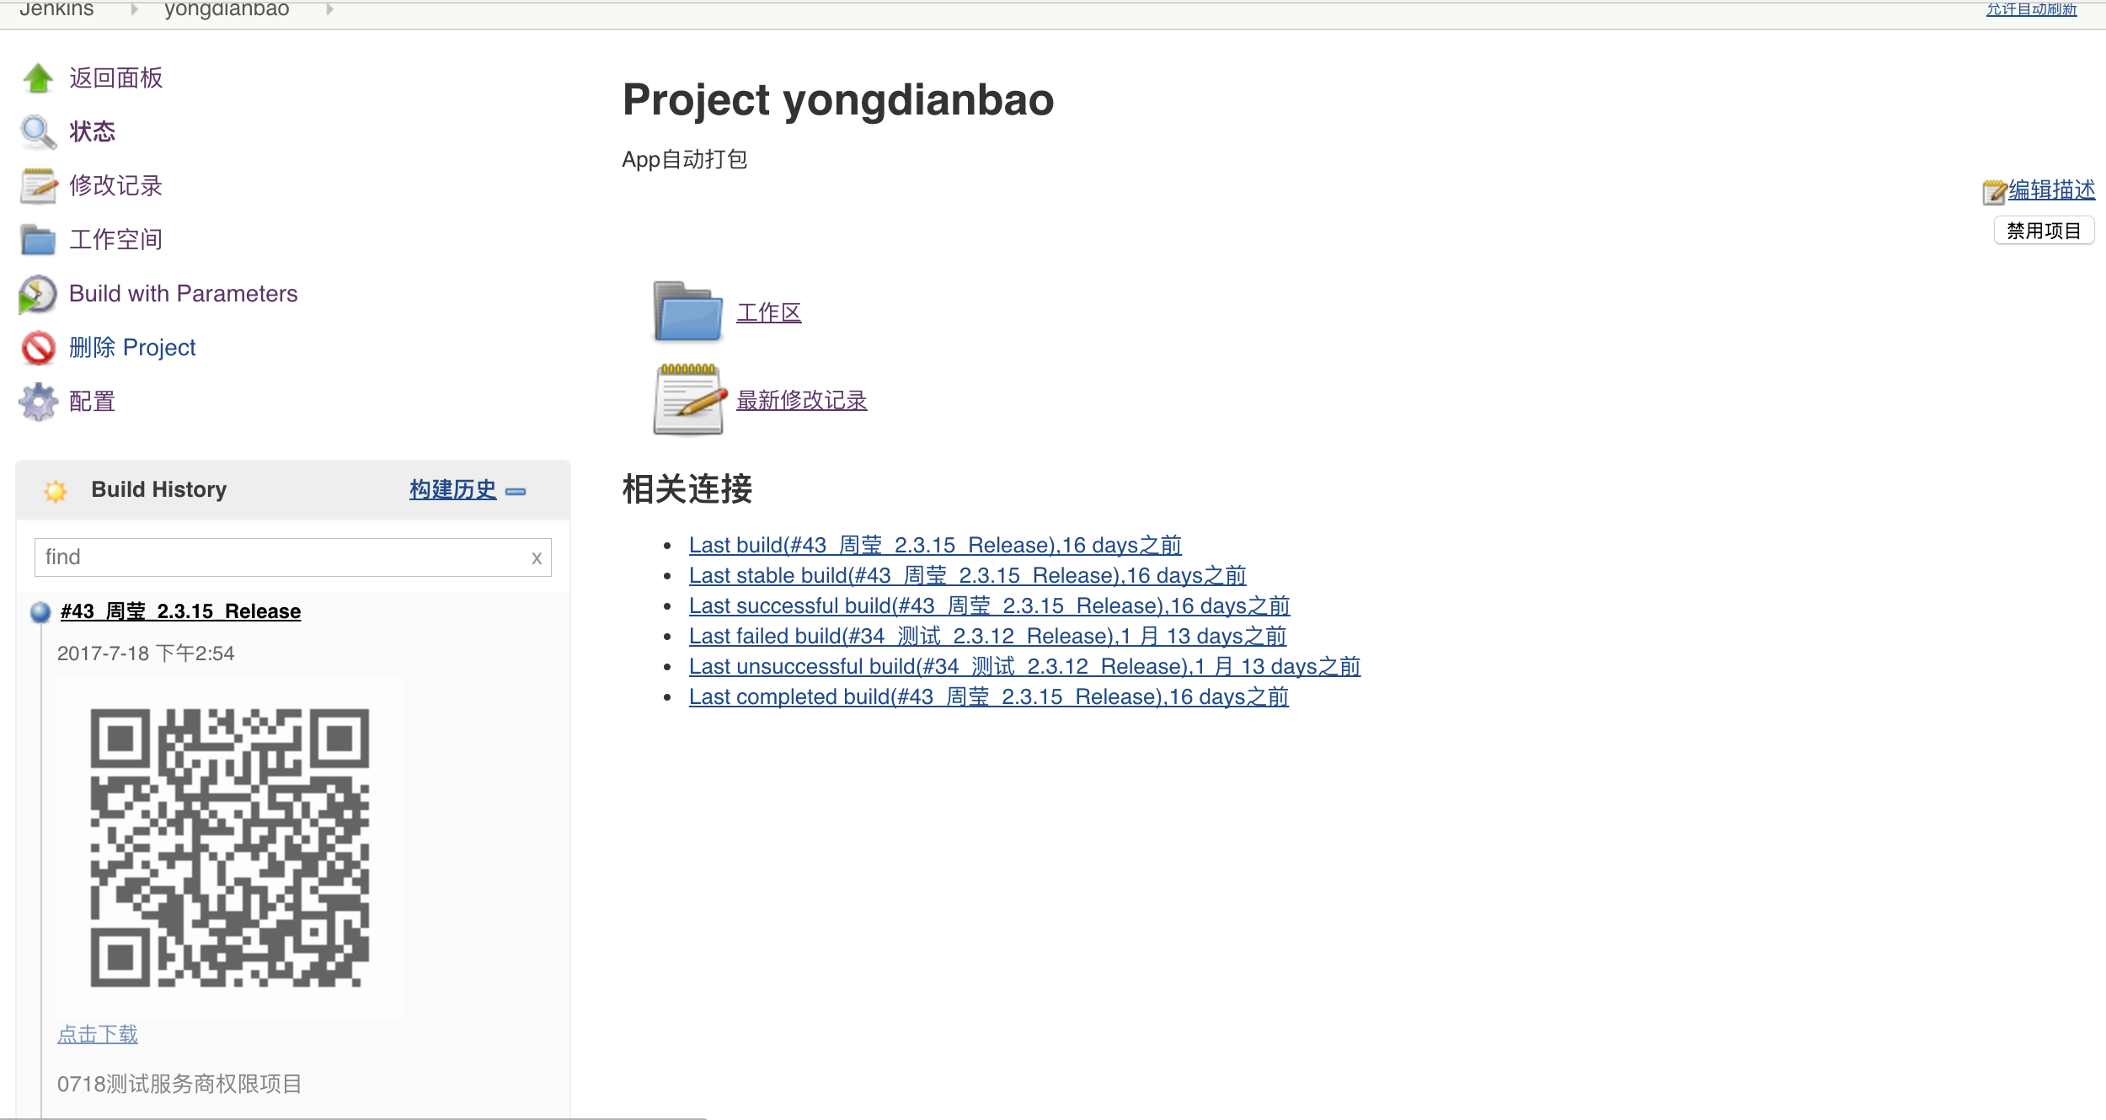
Task: Open the 编辑描述 link
Action: pyautogui.click(x=2051, y=189)
